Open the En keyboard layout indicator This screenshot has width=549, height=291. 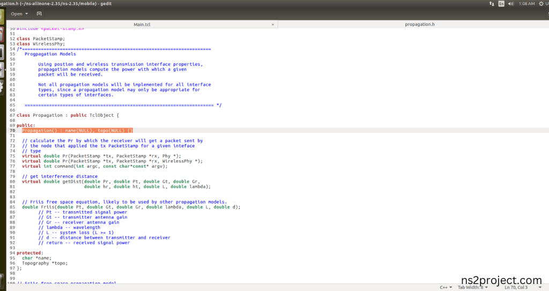[501, 4]
